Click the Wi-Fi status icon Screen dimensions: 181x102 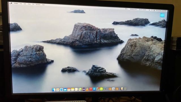click(126, 9)
